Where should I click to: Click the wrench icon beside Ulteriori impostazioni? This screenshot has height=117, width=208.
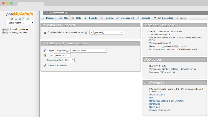click(x=45, y=66)
